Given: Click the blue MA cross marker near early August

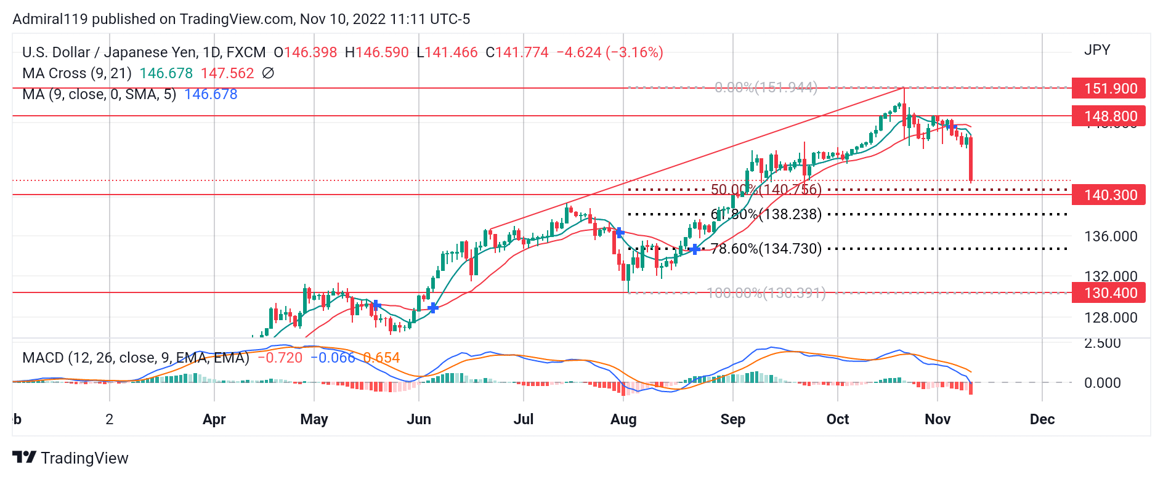Looking at the screenshot, I should tap(620, 232).
